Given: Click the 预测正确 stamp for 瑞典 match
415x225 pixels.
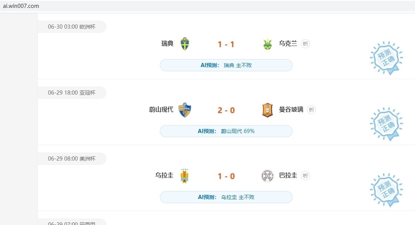Looking at the screenshot, I should pos(386,58).
